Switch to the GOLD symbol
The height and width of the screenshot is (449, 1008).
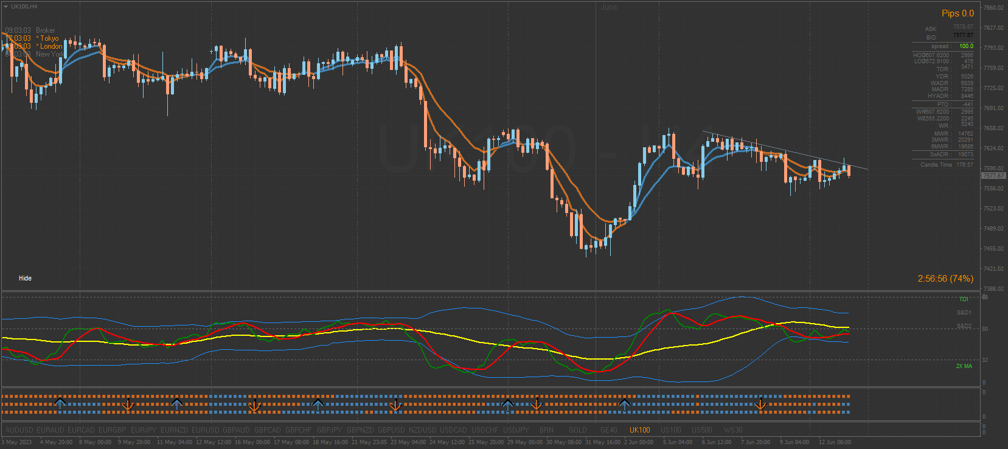tap(577, 430)
